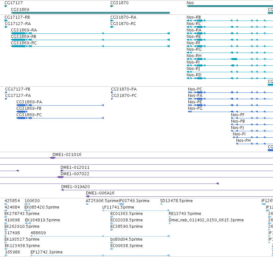Pick the Nos-PB protein feature
The image size is (273, 257).
[x=238, y=121]
